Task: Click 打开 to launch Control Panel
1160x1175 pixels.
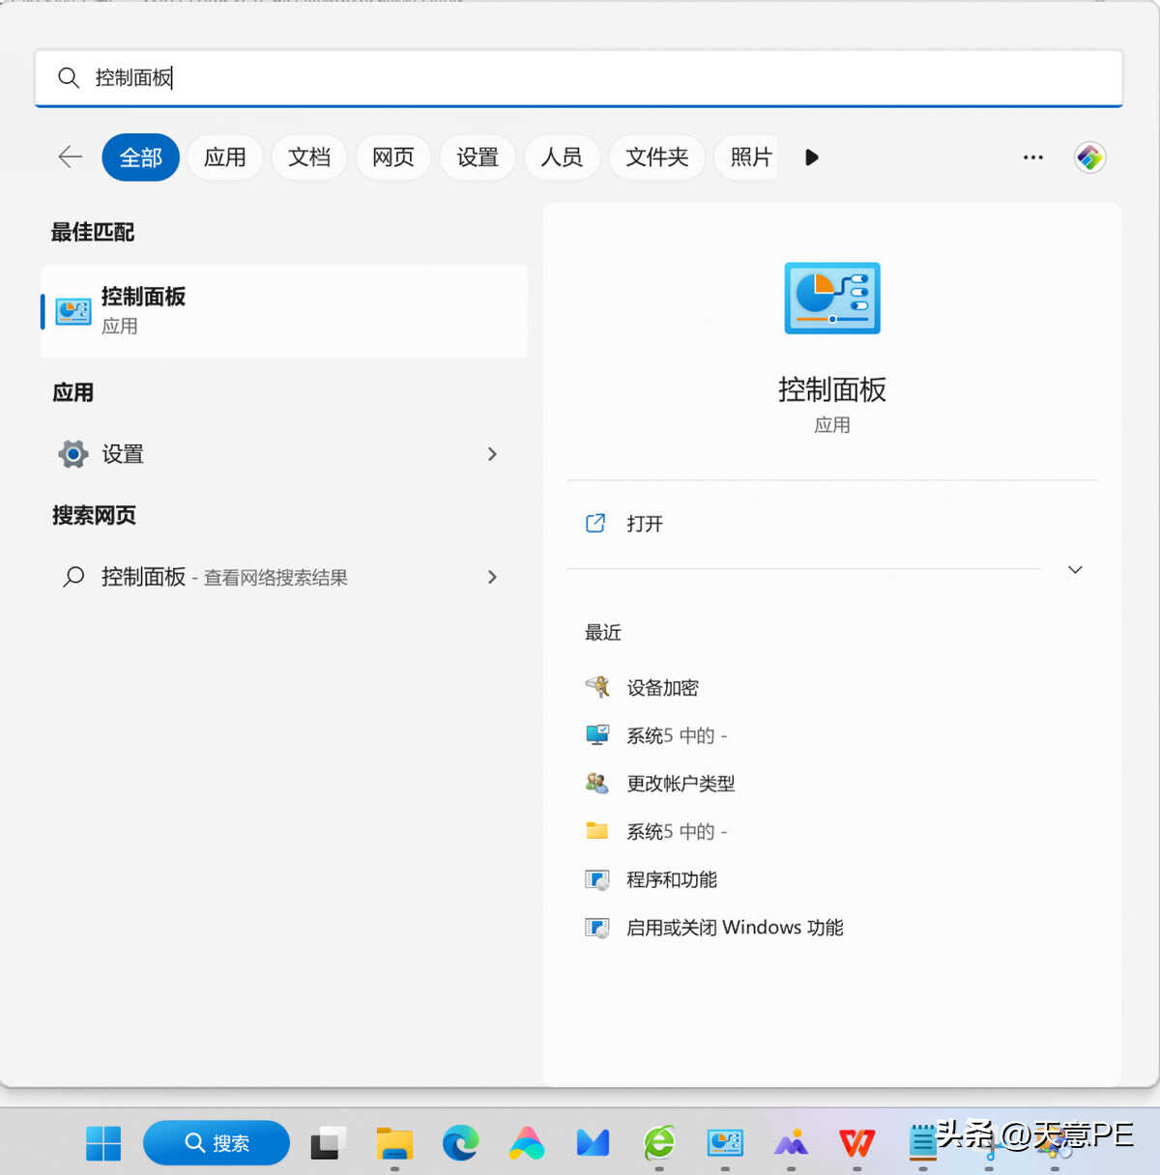Action: pos(644,524)
